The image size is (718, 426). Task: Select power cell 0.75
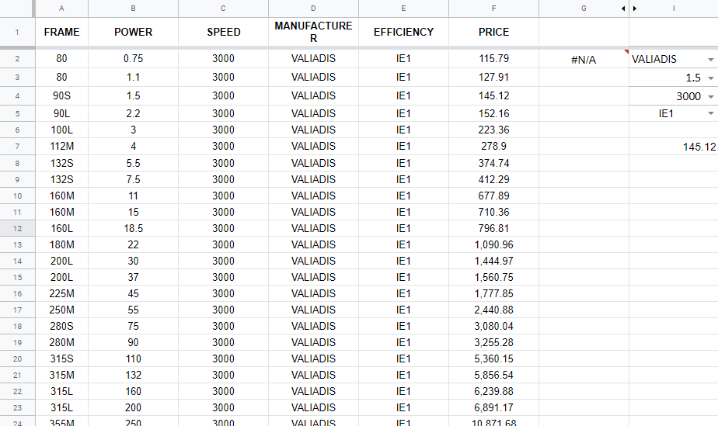click(133, 59)
